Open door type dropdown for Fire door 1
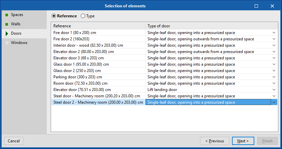Screen dimensions: 282x149 [x=274, y=33]
